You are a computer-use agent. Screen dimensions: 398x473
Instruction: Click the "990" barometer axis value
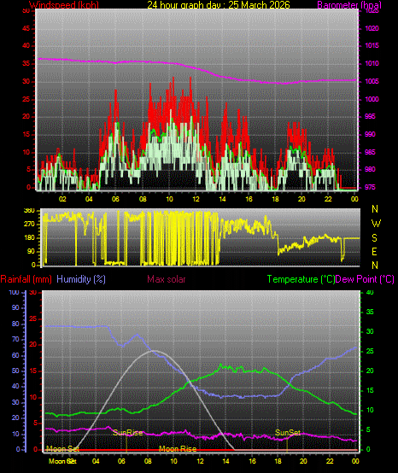pyautogui.click(x=370, y=134)
